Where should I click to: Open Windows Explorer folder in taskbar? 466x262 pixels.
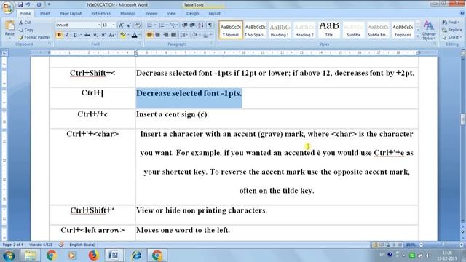(31, 255)
